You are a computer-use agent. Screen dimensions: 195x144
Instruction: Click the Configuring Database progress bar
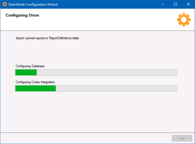pyautogui.click(x=96, y=72)
